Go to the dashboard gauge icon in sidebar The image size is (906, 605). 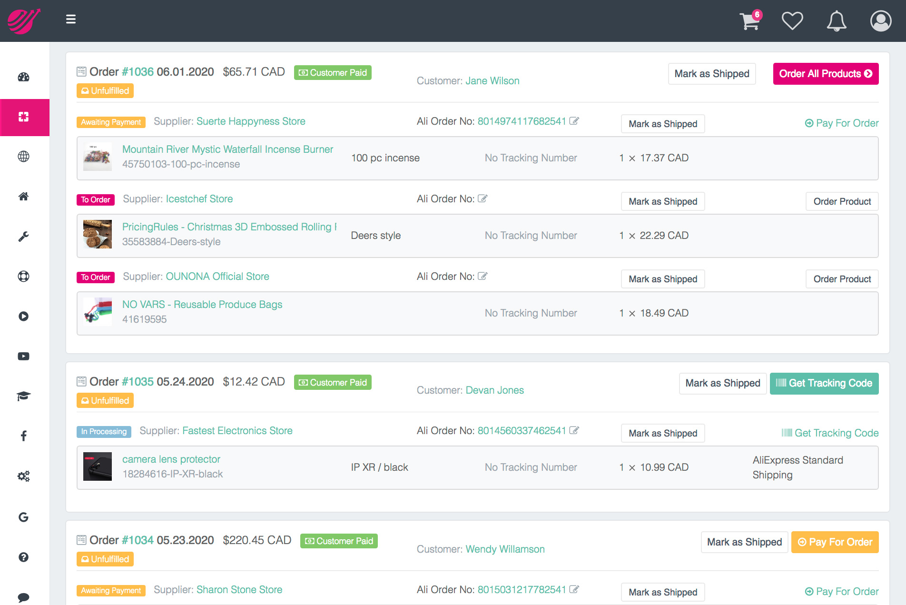tap(24, 77)
